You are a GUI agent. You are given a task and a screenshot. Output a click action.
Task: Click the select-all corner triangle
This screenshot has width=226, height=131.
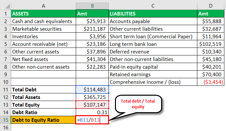click(x=7, y=6)
